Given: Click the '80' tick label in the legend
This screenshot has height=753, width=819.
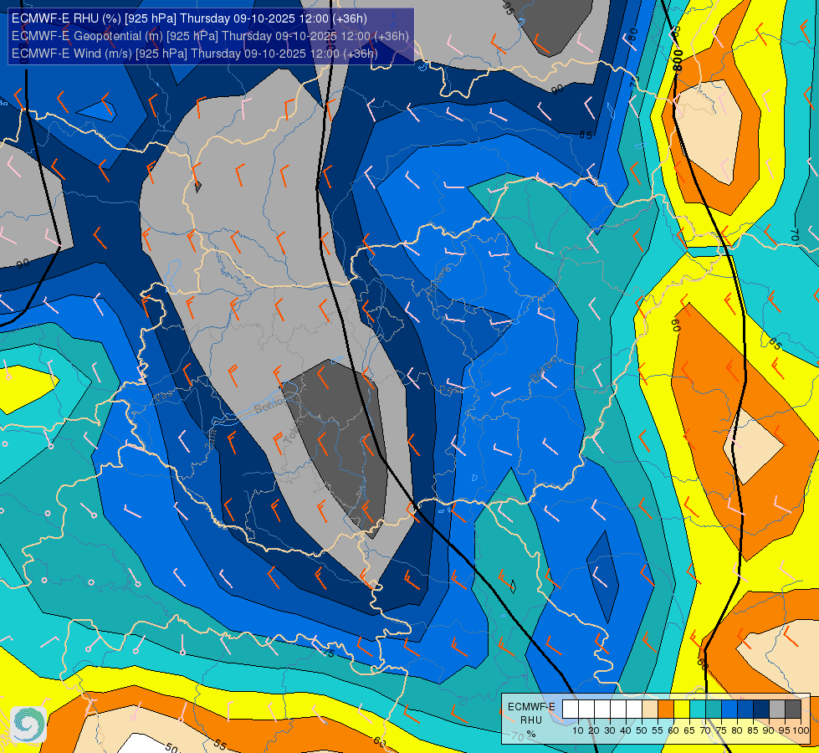Looking at the screenshot, I should 737,731.
